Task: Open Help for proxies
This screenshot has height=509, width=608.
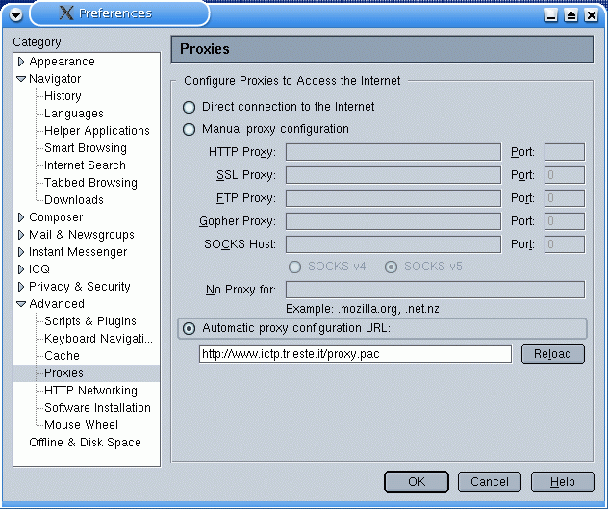Action: [x=563, y=482]
